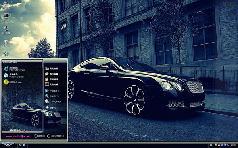Open 控制面板(C) control panel

[x=53, y=91]
